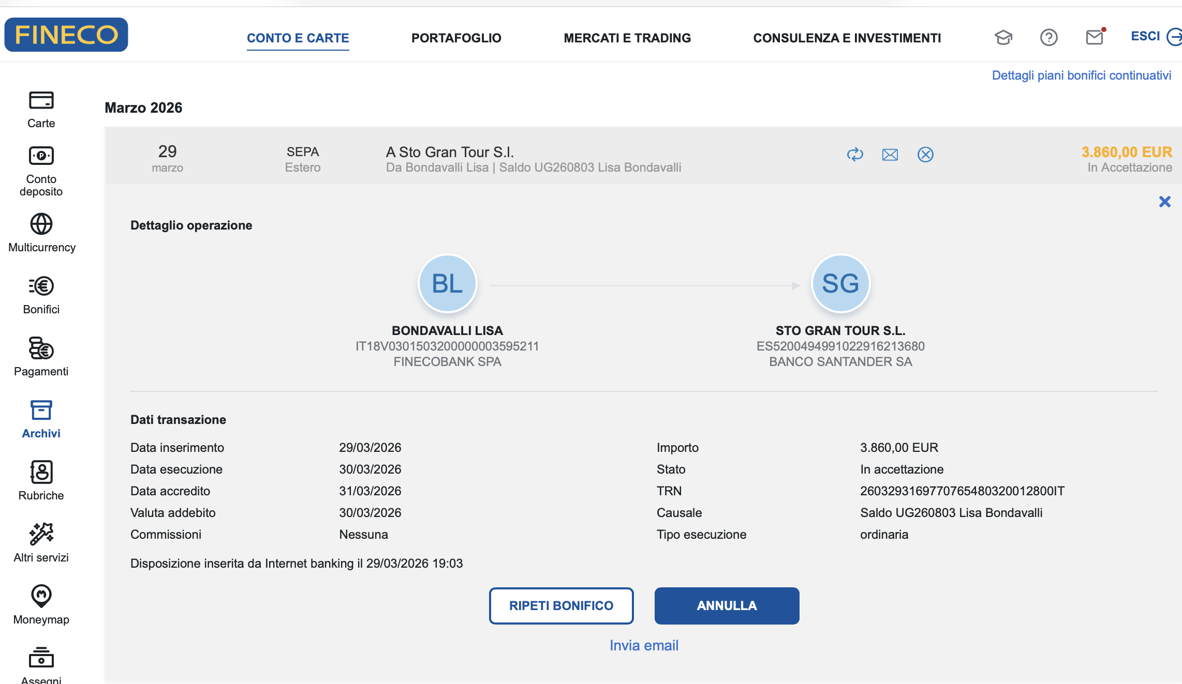Image resolution: width=1182 pixels, height=684 pixels.
Task: Open the MERCATI E TRADING tab
Action: point(627,38)
